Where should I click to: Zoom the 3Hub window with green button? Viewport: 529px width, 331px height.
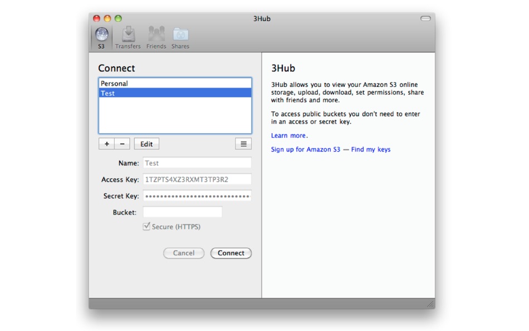118,18
